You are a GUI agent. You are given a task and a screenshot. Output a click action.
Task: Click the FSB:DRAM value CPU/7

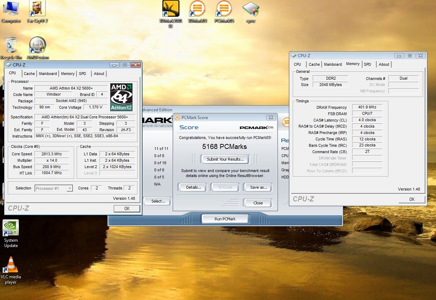pyautogui.click(x=367, y=113)
